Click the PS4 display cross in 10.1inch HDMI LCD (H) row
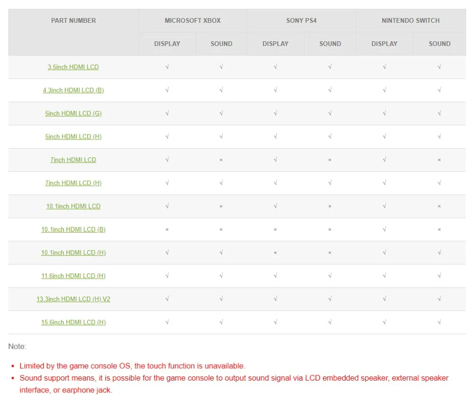The image size is (474, 401). coord(275,253)
